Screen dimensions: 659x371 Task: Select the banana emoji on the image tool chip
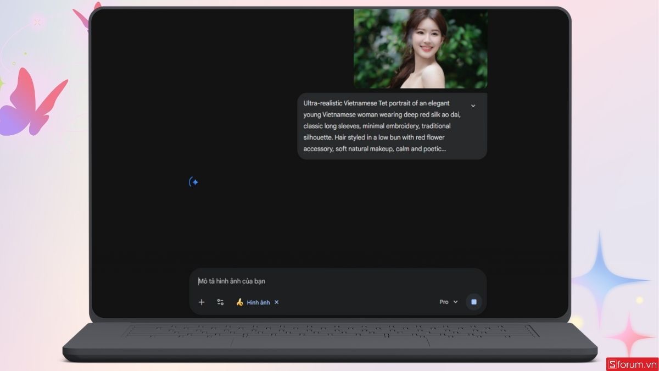(241, 302)
